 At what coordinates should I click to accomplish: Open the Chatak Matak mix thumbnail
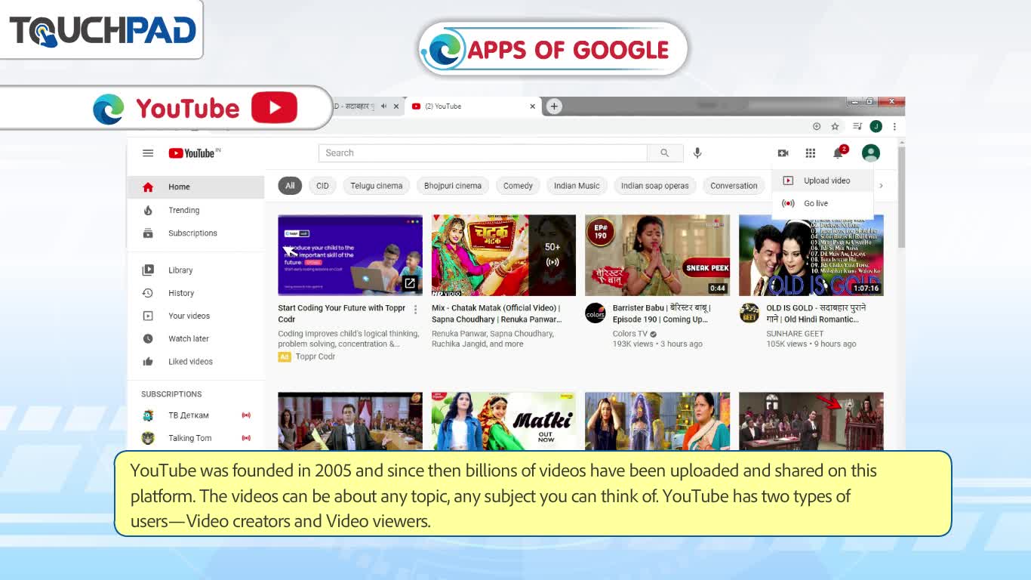503,255
